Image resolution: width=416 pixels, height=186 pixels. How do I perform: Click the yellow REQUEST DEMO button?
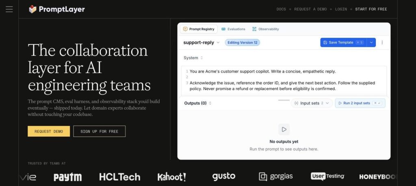tap(49, 131)
